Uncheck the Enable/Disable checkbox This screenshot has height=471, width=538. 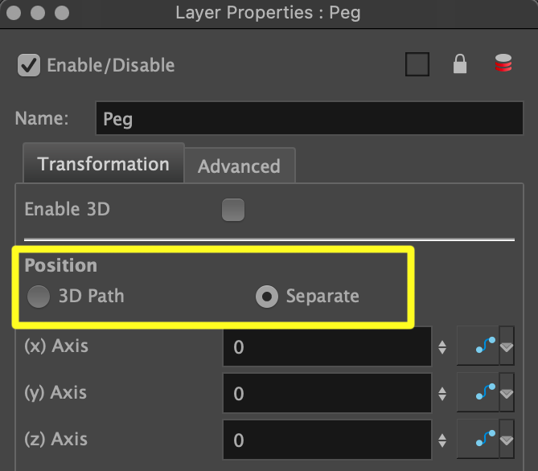click(x=29, y=65)
